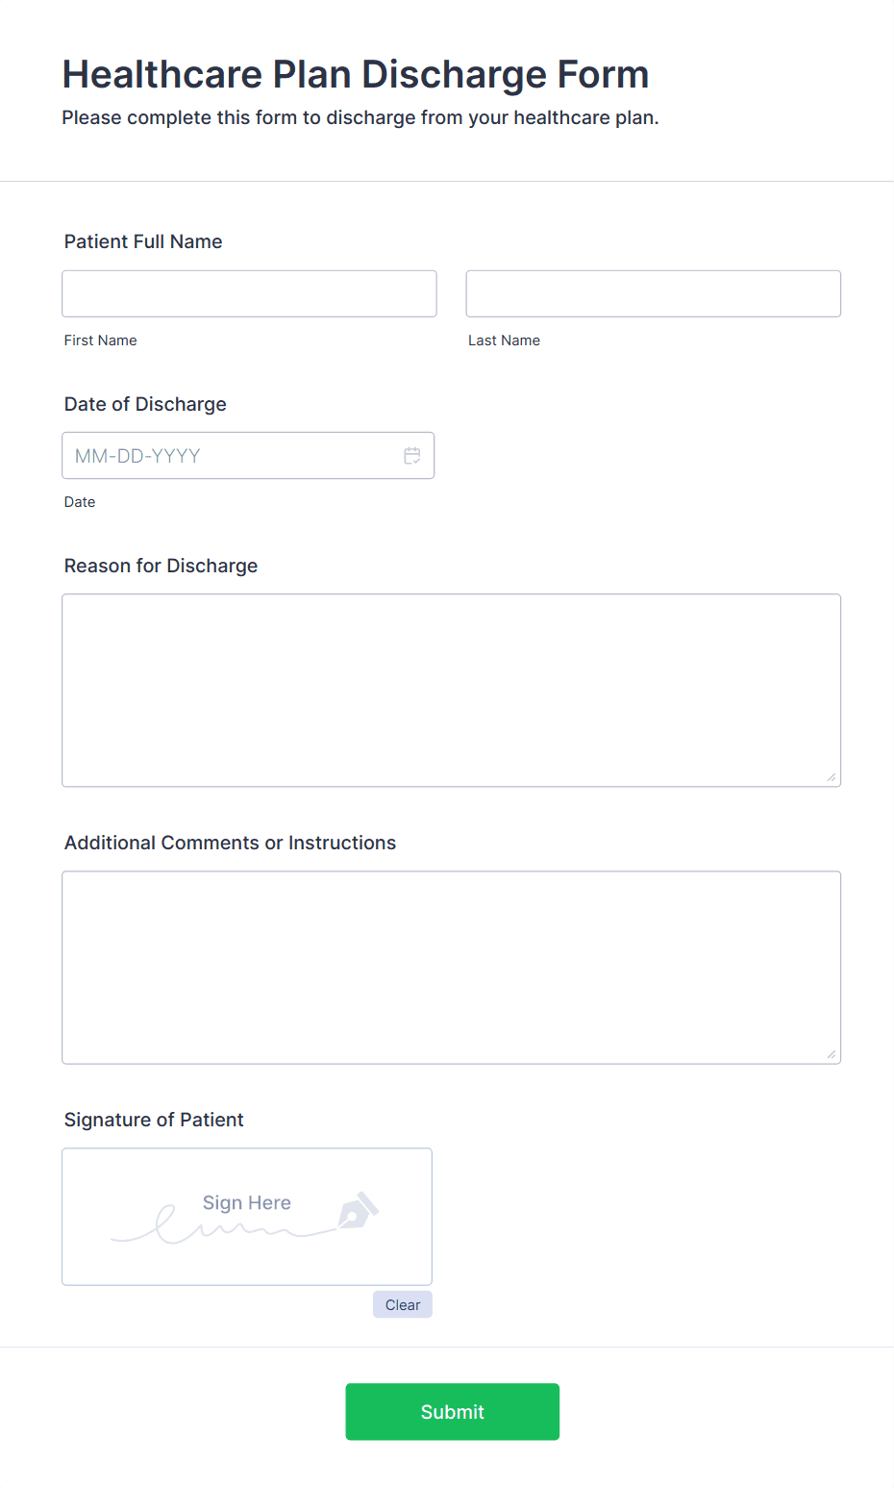Click inside the Reason for Discharge textarea
This screenshot has width=894, height=1488.
tap(451, 688)
